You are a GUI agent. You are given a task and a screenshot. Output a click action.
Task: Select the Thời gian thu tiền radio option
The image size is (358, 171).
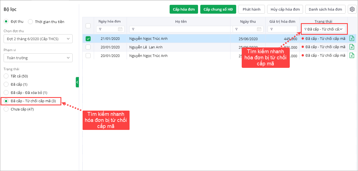tap(30, 22)
